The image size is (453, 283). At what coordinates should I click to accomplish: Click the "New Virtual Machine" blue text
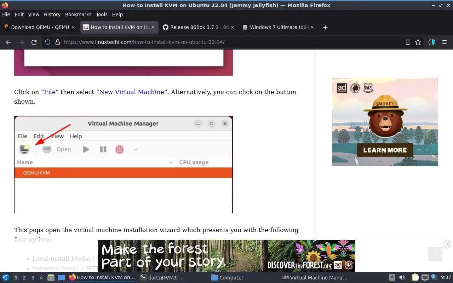pyautogui.click(x=131, y=92)
